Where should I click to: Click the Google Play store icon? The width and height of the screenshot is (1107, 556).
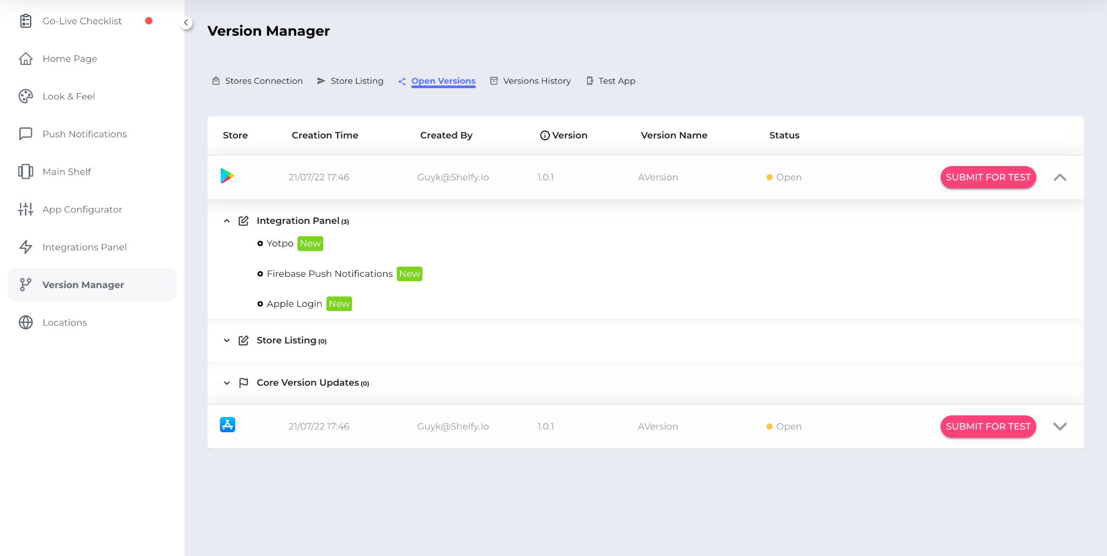point(227,176)
